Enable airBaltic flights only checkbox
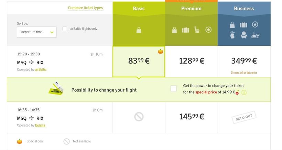This screenshot has width=282, height=150. tap(65, 29)
